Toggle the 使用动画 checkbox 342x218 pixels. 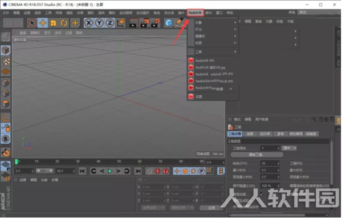click(262, 194)
